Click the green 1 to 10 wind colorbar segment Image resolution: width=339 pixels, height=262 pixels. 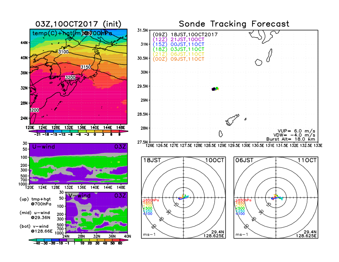[78, 240]
